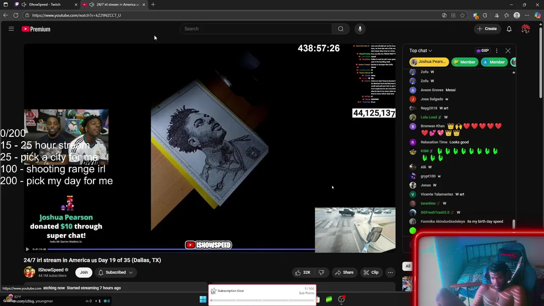Image resolution: width=544 pixels, height=306 pixels.
Task: Open browser extensions puzzle icon
Action: click(485, 15)
